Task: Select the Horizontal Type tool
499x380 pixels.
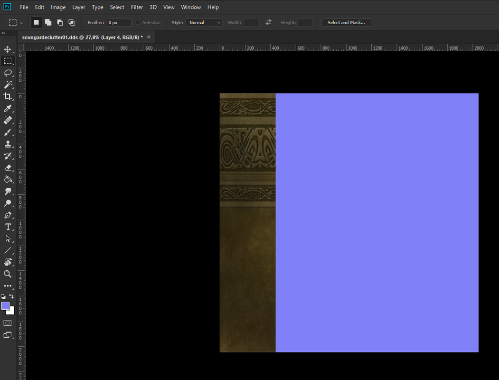Action: coord(8,227)
